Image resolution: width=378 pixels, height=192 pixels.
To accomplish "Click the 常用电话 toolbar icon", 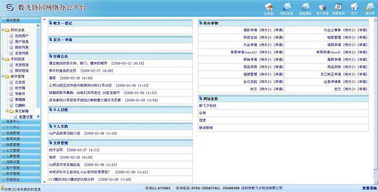I will coord(338,7).
